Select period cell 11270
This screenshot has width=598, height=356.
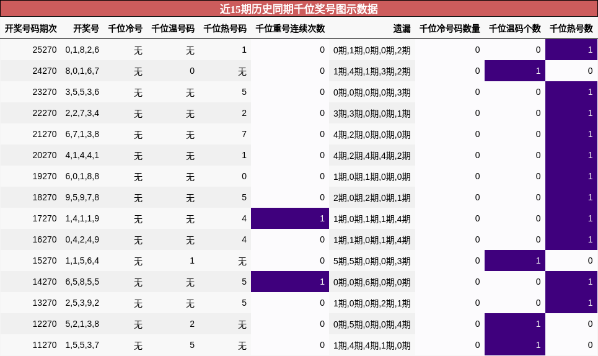click(x=44, y=345)
